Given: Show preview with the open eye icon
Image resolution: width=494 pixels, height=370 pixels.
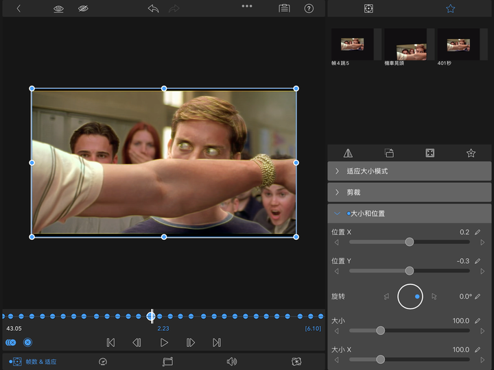Looking at the screenshot, I should (58, 9).
